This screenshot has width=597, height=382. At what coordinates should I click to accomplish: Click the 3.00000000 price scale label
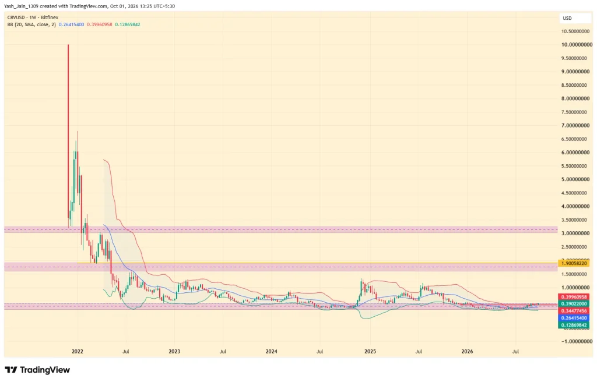coord(575,234)
